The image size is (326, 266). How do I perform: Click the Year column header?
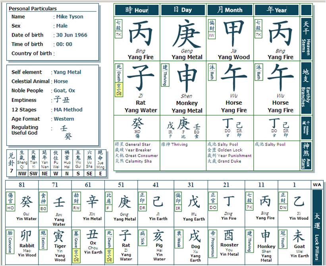pyautogui.click(x=277, y=10)
